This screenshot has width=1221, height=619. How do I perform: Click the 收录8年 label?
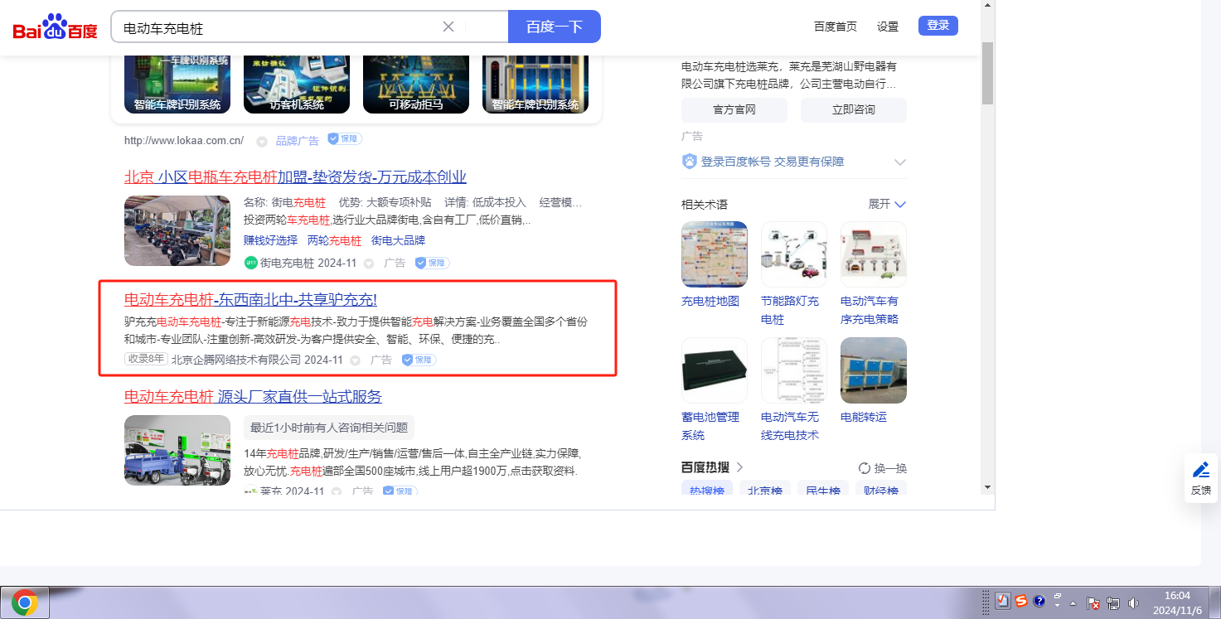click(x=146, y=360)
